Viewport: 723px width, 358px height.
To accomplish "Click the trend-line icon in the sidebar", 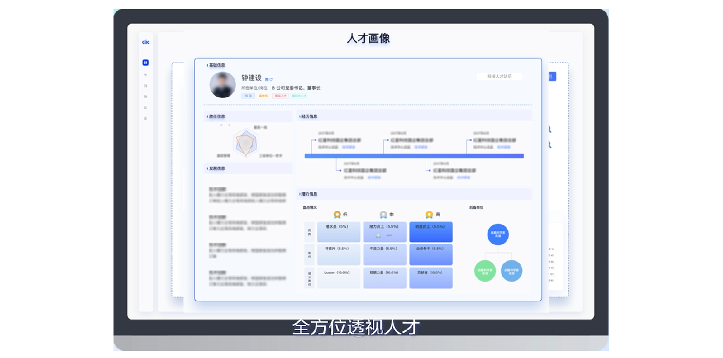I will point(145,74).
